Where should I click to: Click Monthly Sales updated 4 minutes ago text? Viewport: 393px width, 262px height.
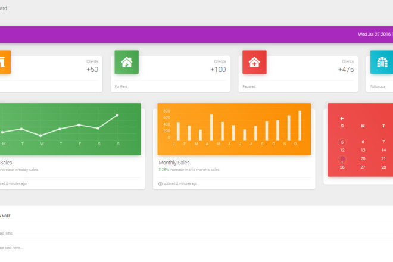point(180,184)
